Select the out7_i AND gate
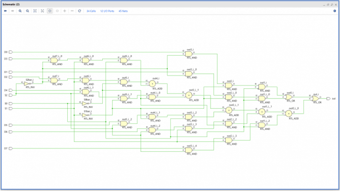Image resolution: width=340 pixels, height=191 pixels. tap(54, 80)
